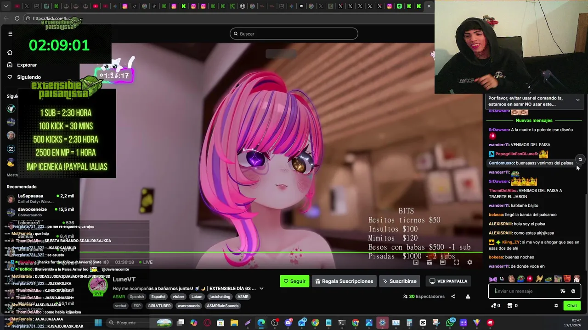This screenshot has height=330, width=588.
Task: Click Regala Suscripciones button
Action: (x=344, y=281)
